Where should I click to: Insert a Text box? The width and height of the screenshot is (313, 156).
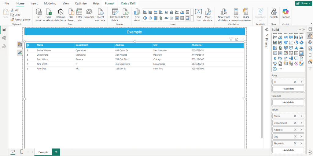tap(198, 12)
